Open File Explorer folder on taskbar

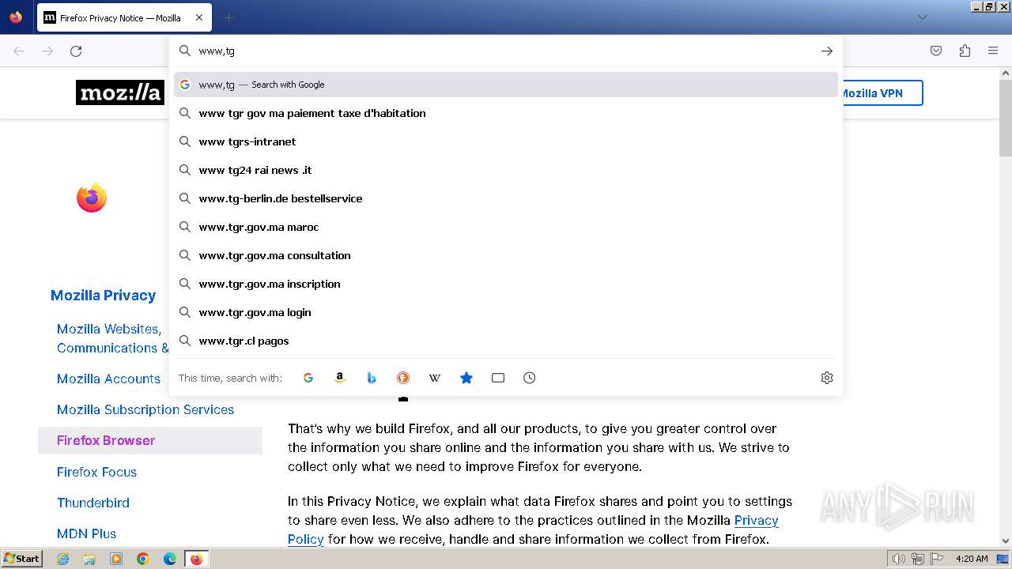(x=89, y=559)
